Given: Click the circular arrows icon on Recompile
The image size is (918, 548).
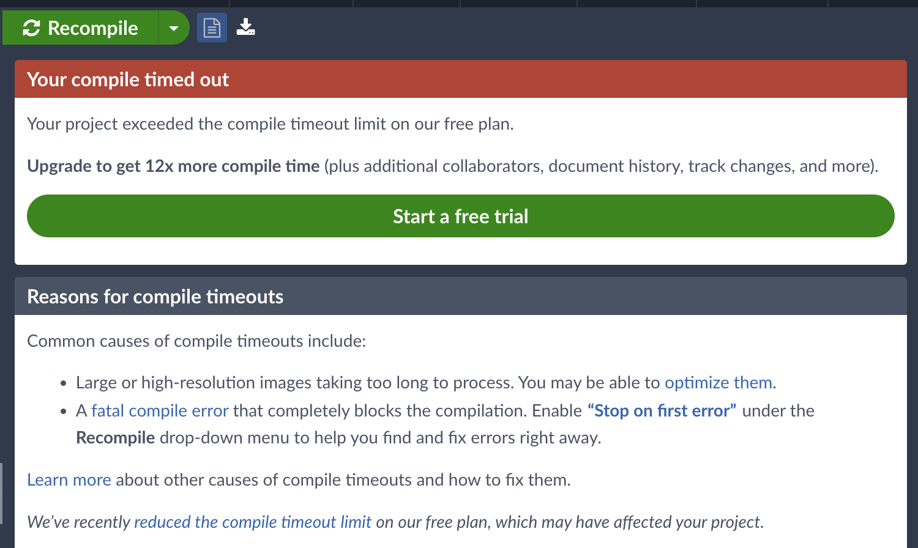Looking at the screenshot, I should click(31, 28).
